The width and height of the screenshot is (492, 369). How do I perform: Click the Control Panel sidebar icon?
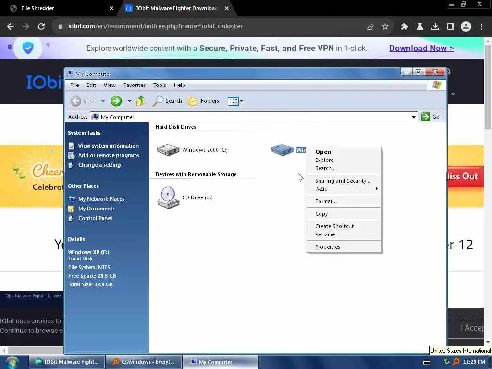72,219
